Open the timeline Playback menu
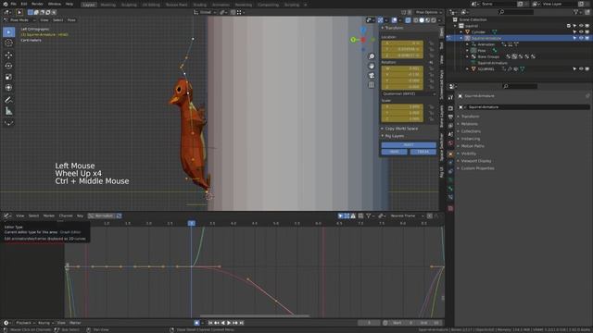Viewport: 593px width, 333px height. point(24,323)
